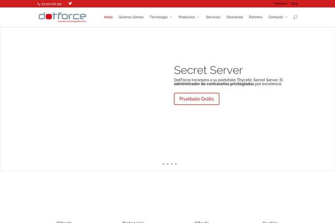
Task: Go to the Download menu item
Action: pyautogui.click(x=234, y=17)
